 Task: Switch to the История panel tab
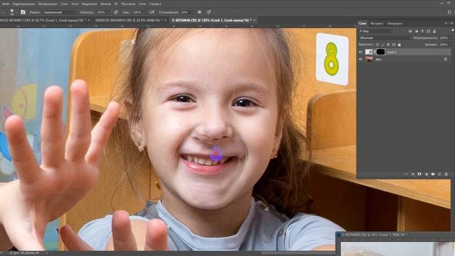click(377, 23)
